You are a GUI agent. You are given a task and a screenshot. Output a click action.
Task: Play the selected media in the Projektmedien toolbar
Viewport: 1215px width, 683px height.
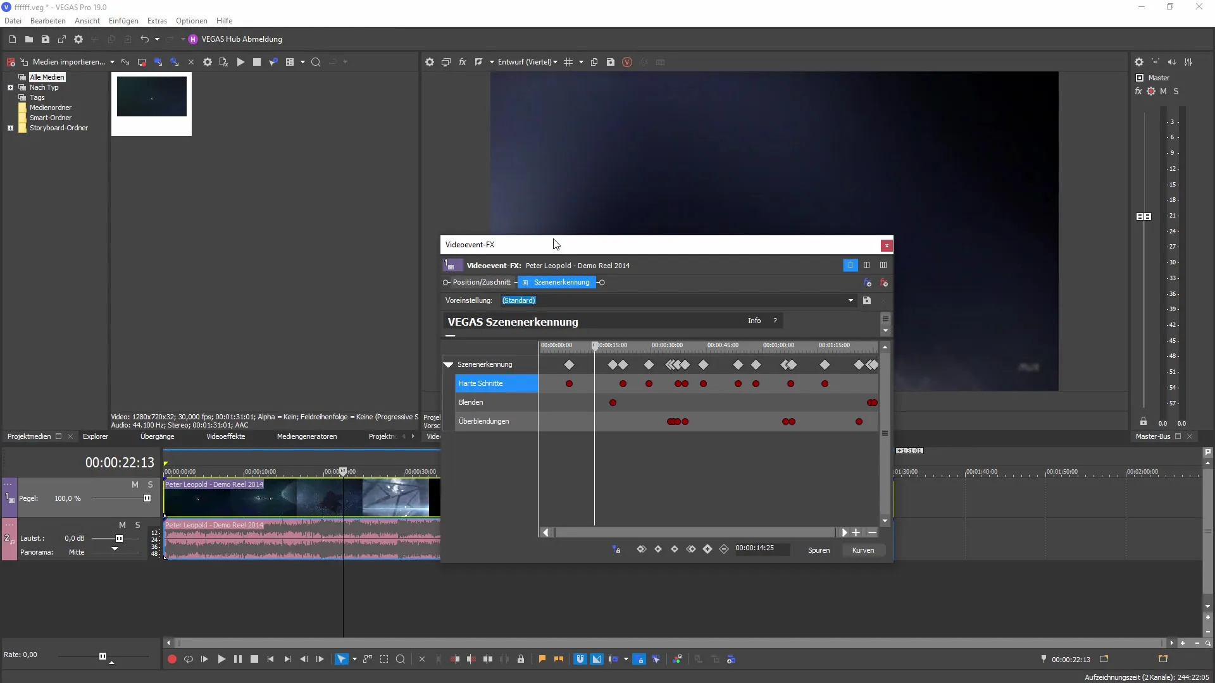(x=240, y=62)
